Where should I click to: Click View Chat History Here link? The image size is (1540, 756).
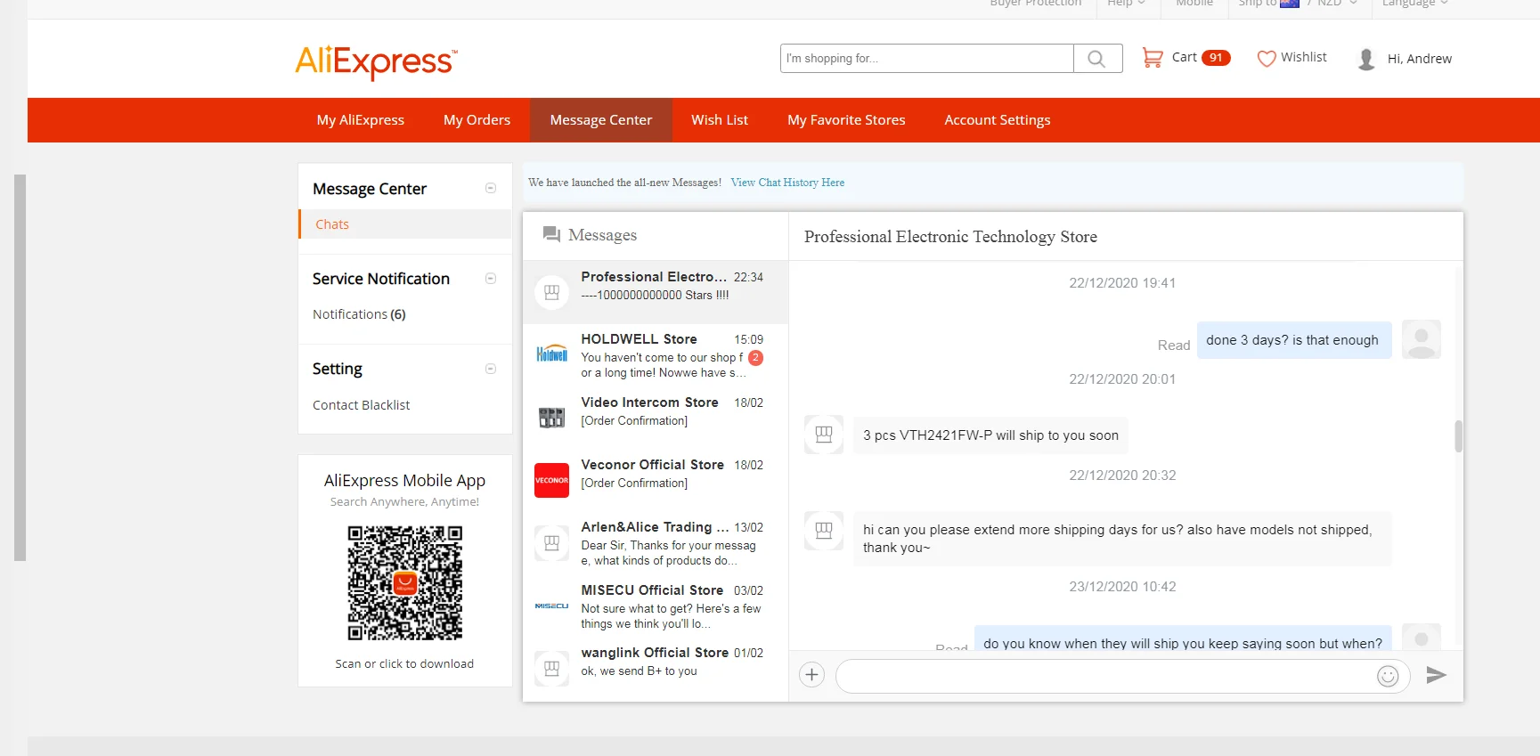tap(787, 183)
